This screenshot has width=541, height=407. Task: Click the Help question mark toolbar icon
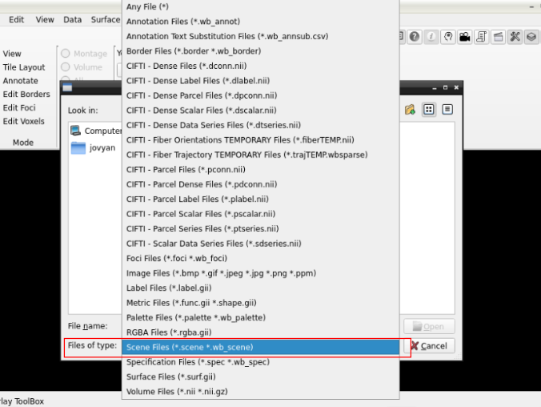click(415, 37)
